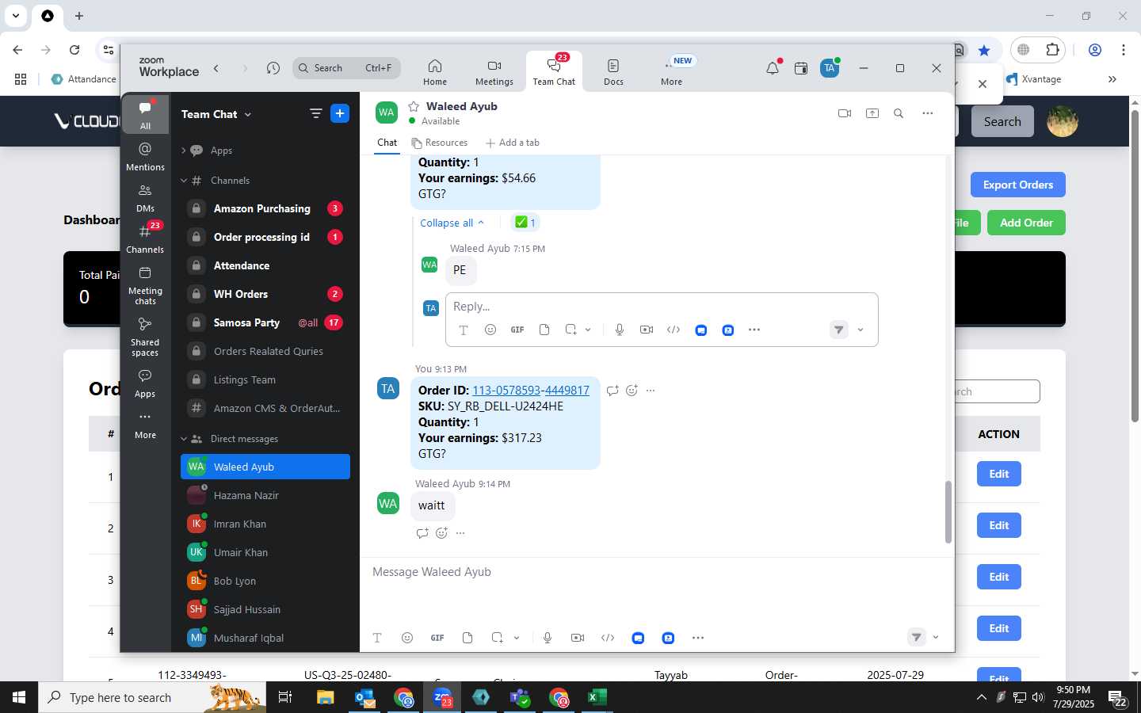This screenshot has height=713, width=1141.
Task: Open the Orders Realated Quries channel
Action: coord(265,351)
